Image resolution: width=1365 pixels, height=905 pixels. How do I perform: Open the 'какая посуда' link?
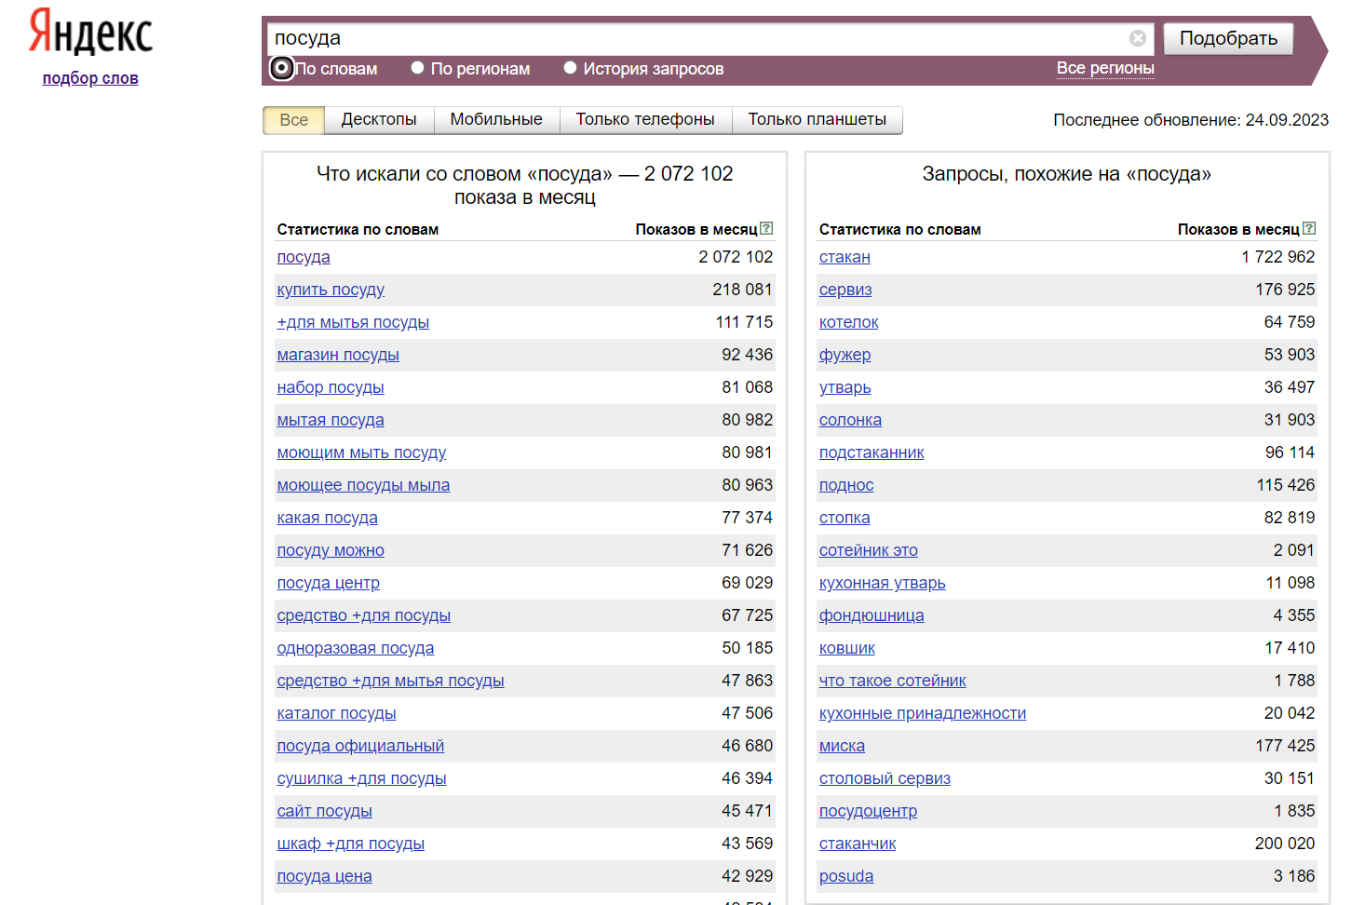tap(327, 518)
